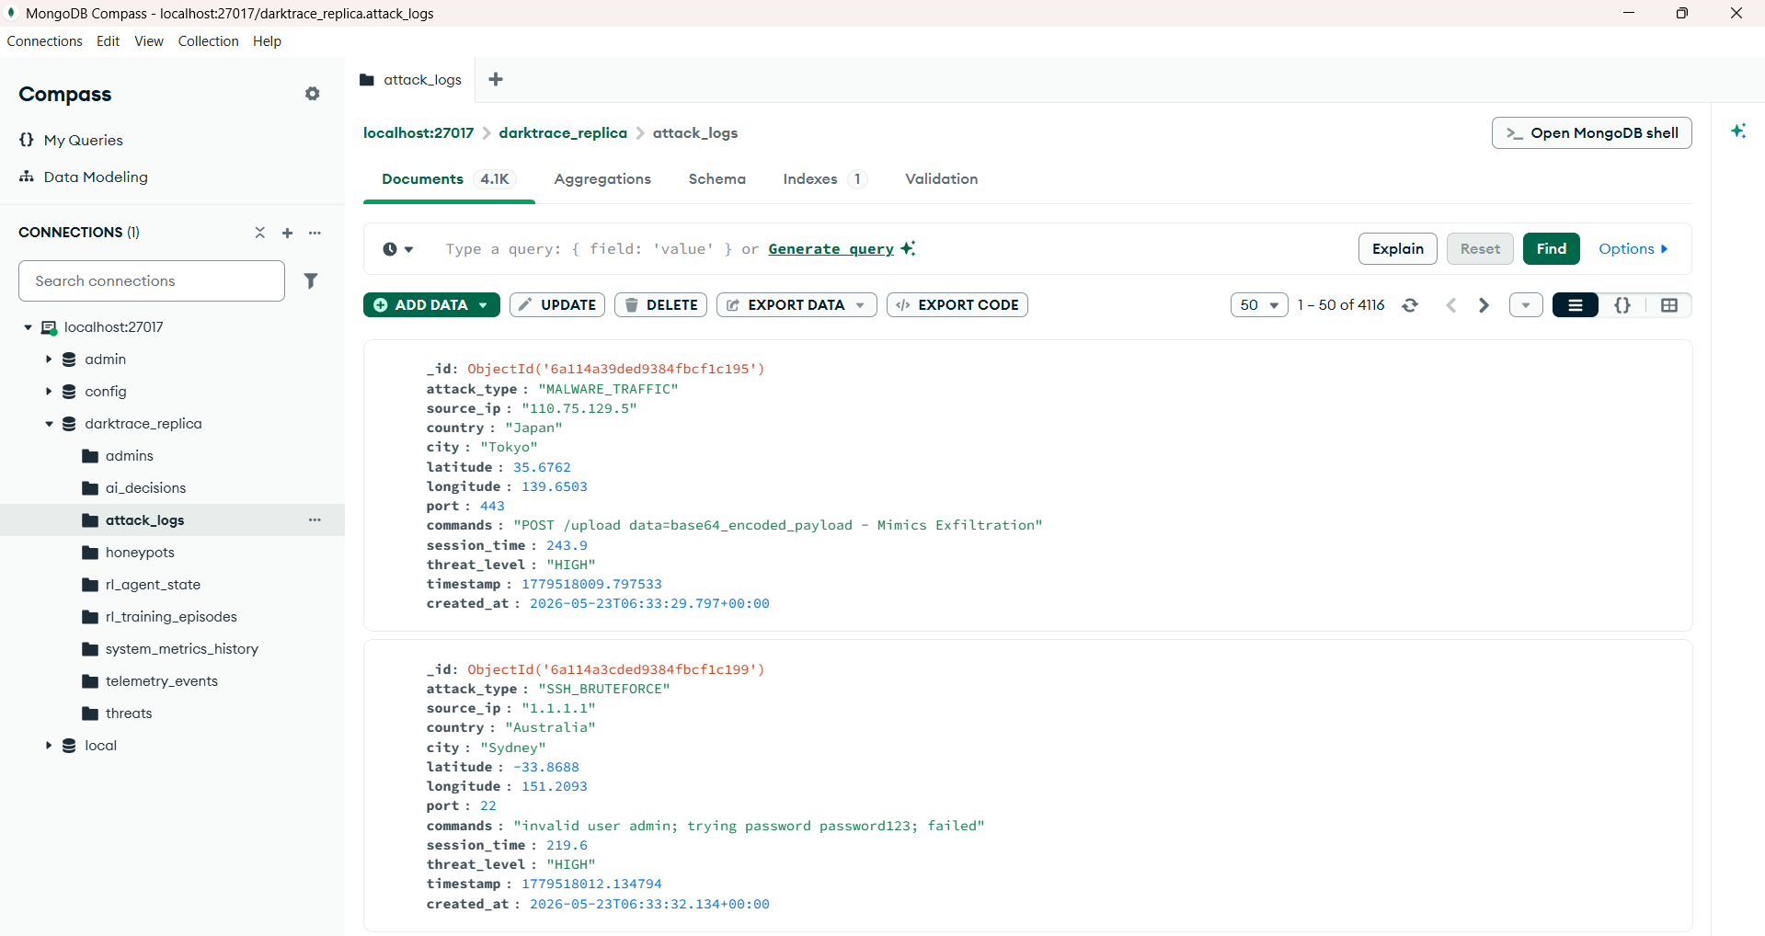Open the Help menu
Image resolution: width=1765 pixels, height=936 pixels.
pos(267,41)
